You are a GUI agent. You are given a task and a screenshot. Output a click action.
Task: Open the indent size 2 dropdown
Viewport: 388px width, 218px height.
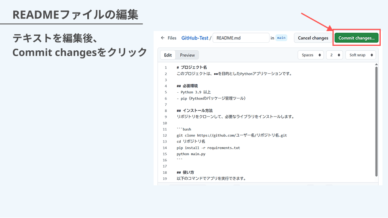coord(335,55)
